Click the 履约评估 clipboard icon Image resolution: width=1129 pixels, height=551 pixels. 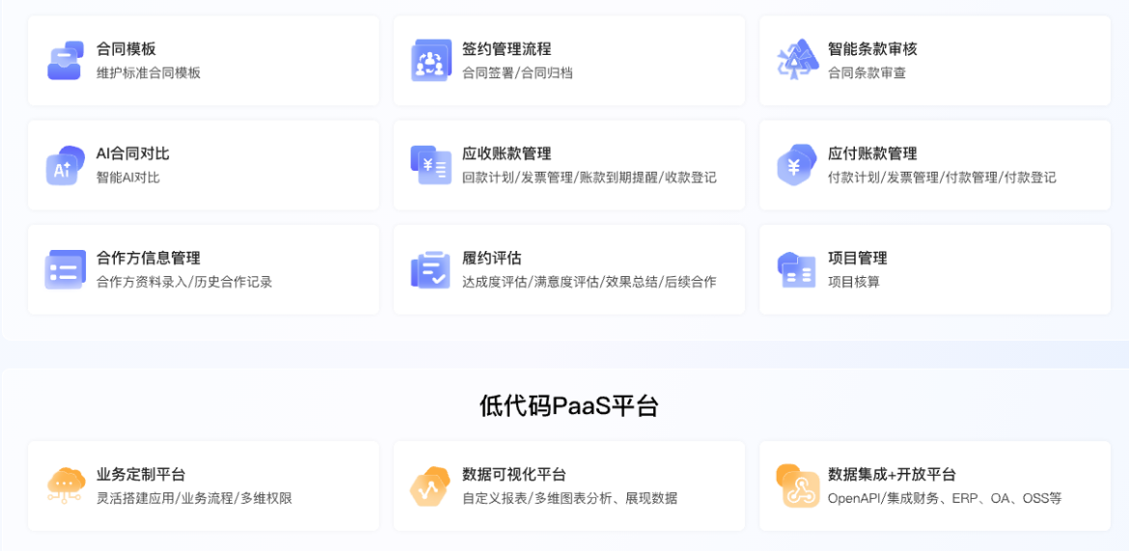430,269
